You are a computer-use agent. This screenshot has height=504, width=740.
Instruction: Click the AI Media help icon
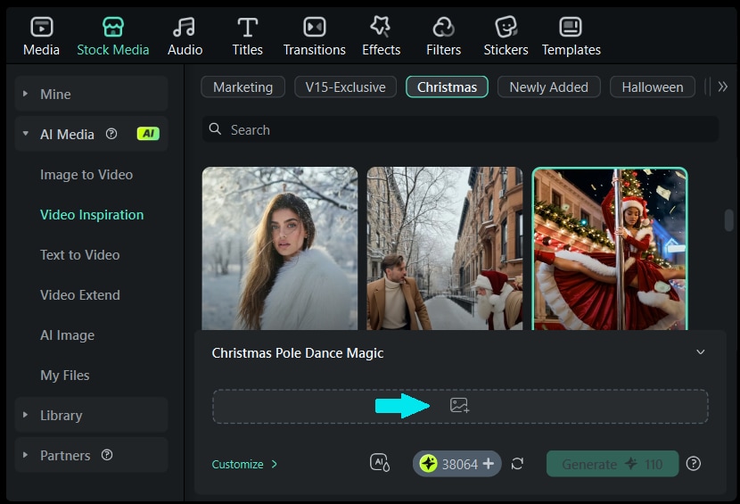click(x=111, y=134)
